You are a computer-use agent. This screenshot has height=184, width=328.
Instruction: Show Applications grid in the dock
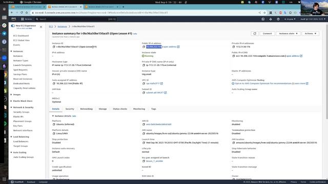tap(4, 179)
